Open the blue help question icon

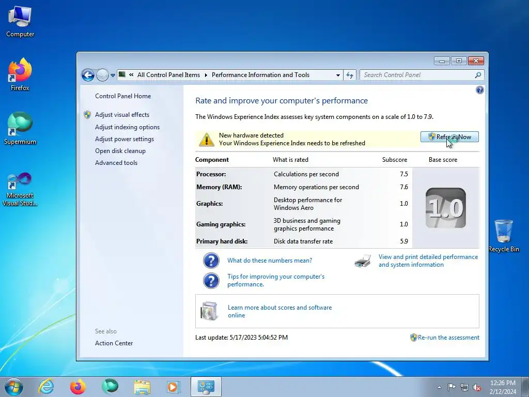tap(479, 90)
